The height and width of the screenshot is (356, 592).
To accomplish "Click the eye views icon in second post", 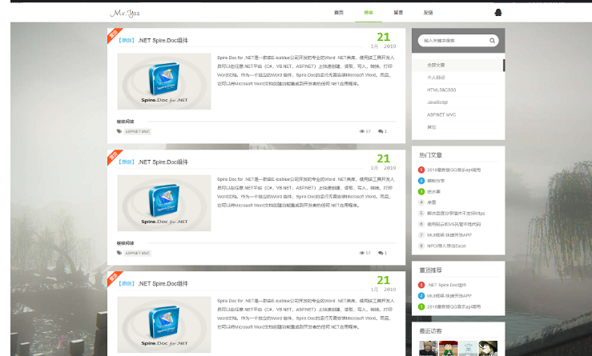I will coord(362,253).
